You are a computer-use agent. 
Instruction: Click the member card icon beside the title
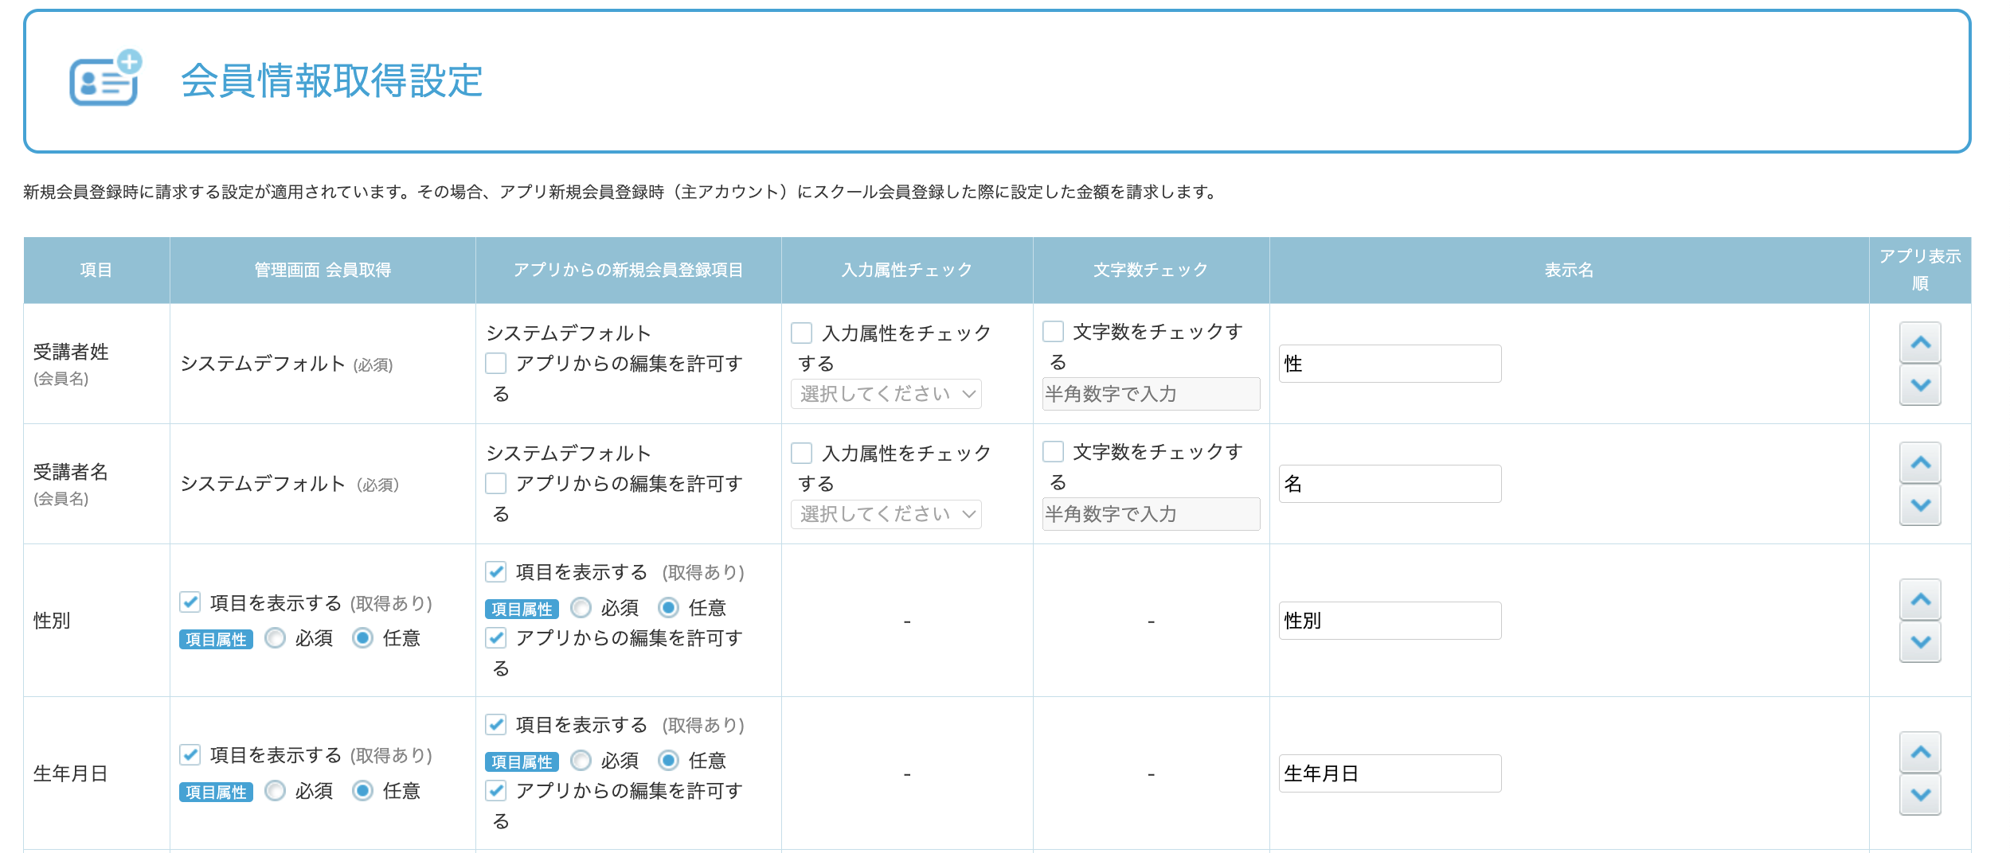(x=105, y=77)
